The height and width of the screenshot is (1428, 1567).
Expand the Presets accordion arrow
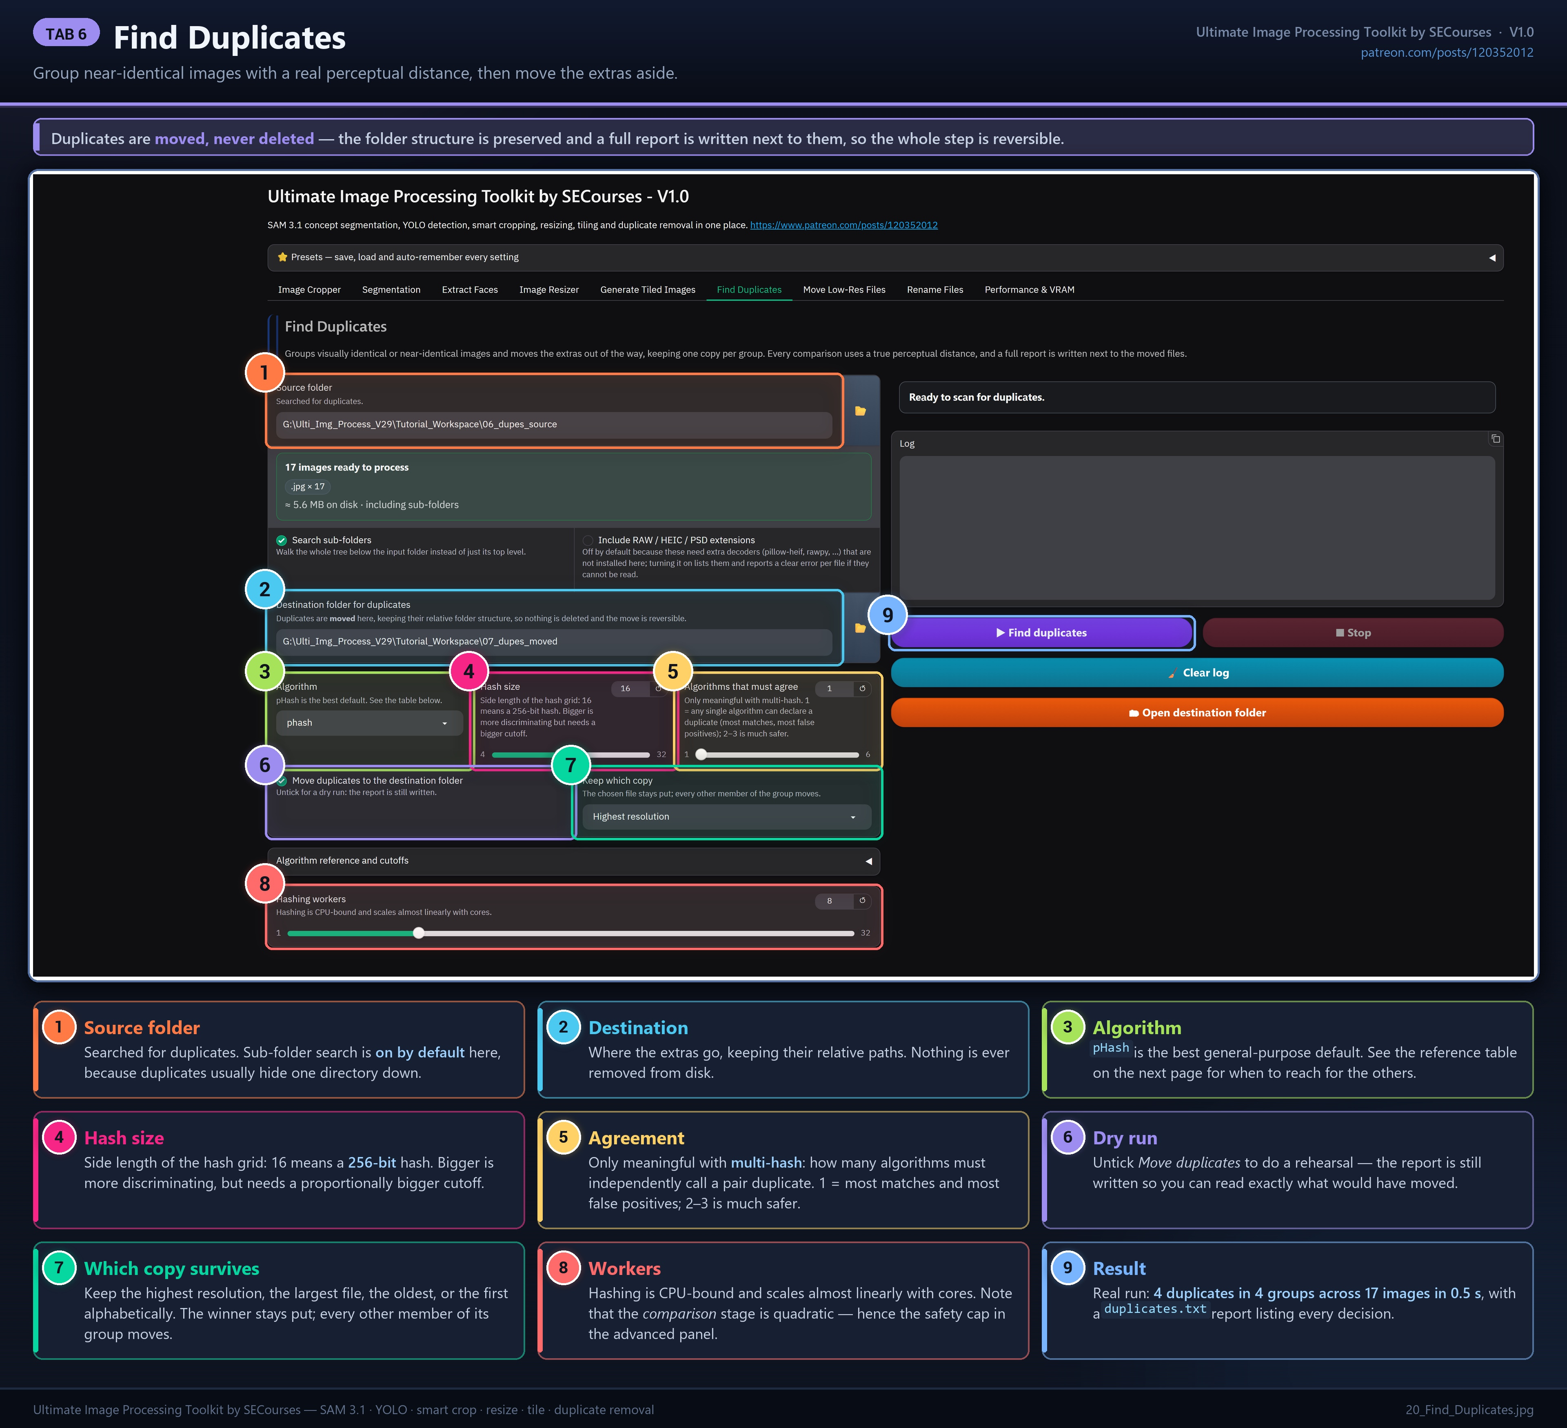tap(1492, 258)
